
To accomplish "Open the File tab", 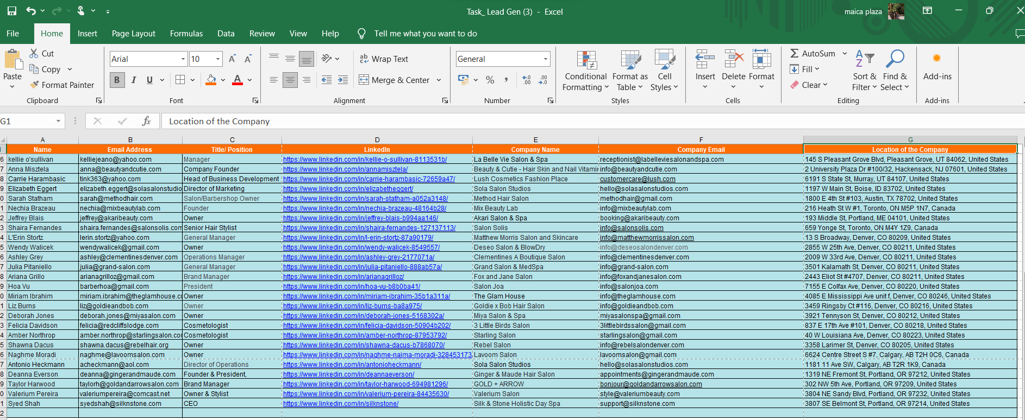I will [13, 33].
